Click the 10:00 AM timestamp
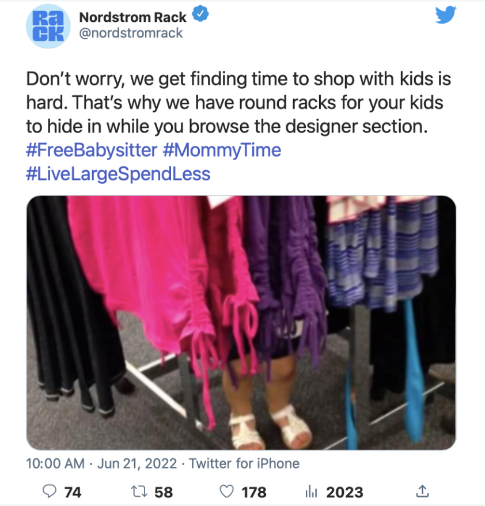This screenshot has width=485, height=506. tap(55, 464)
